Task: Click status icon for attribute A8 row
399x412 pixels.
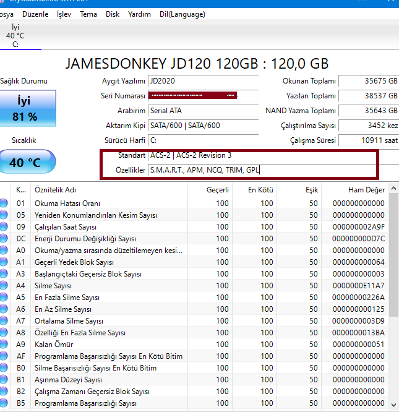Action: coord(4,332)
